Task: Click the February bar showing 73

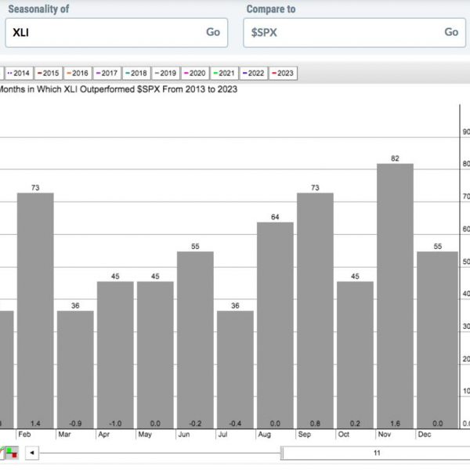Action: (35, 310)
